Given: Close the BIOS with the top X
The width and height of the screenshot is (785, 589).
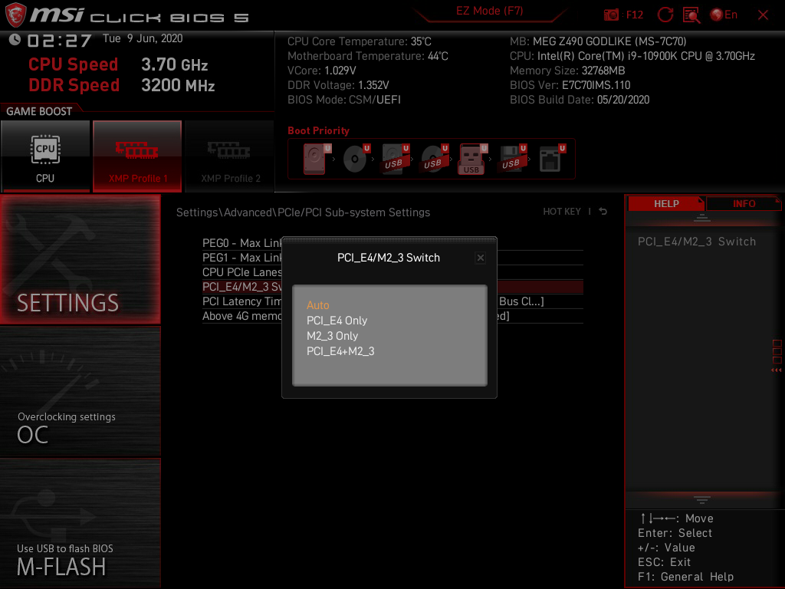Looking at the screenshot, I should point(763,15).
